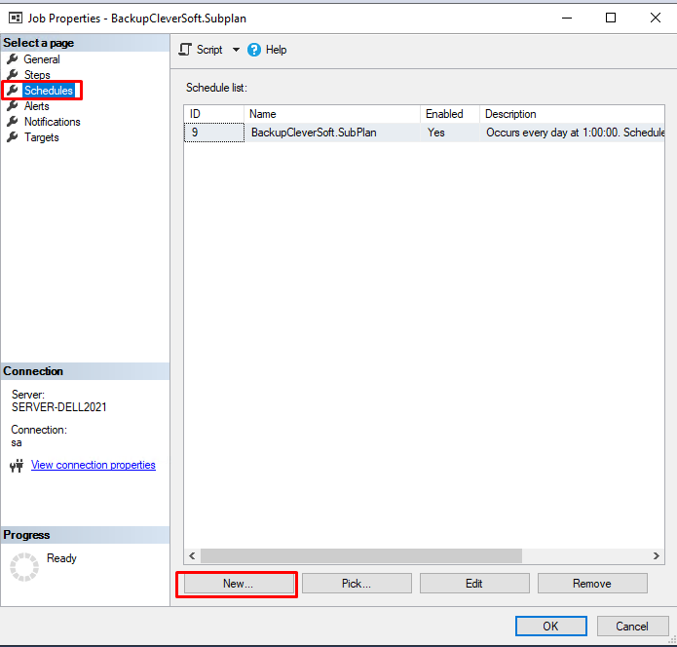The width and height of the screenshot is (677, 647).
Task: Select the Schedules page
Action: point(48,91)
